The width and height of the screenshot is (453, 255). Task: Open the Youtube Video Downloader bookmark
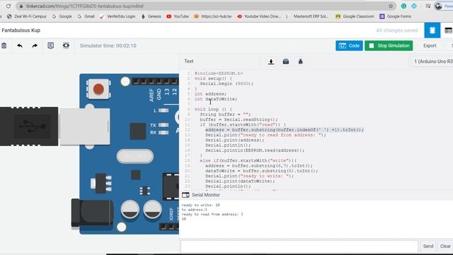pos(259,16)
